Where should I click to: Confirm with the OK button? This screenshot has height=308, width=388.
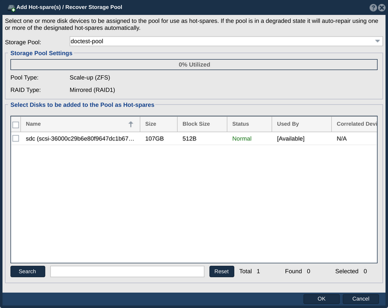(x=322, y=299)
